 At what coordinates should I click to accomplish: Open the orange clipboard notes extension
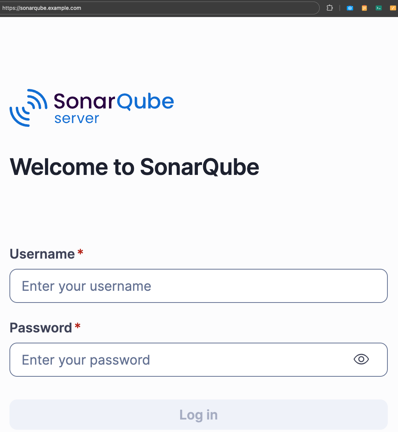[364, 8]
